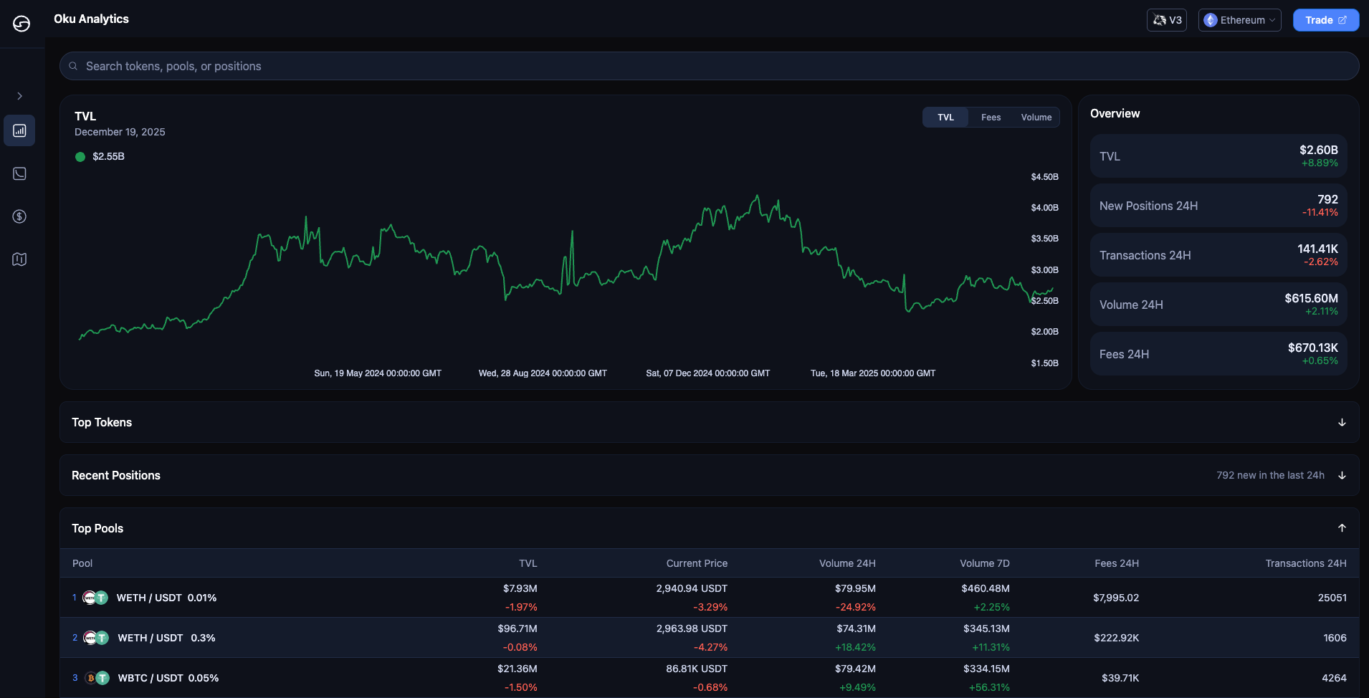Expand the Recent Positions section arrow
Image resolution: width=1369 pixels, height=698 pixels.
(x=1342, y=476)
